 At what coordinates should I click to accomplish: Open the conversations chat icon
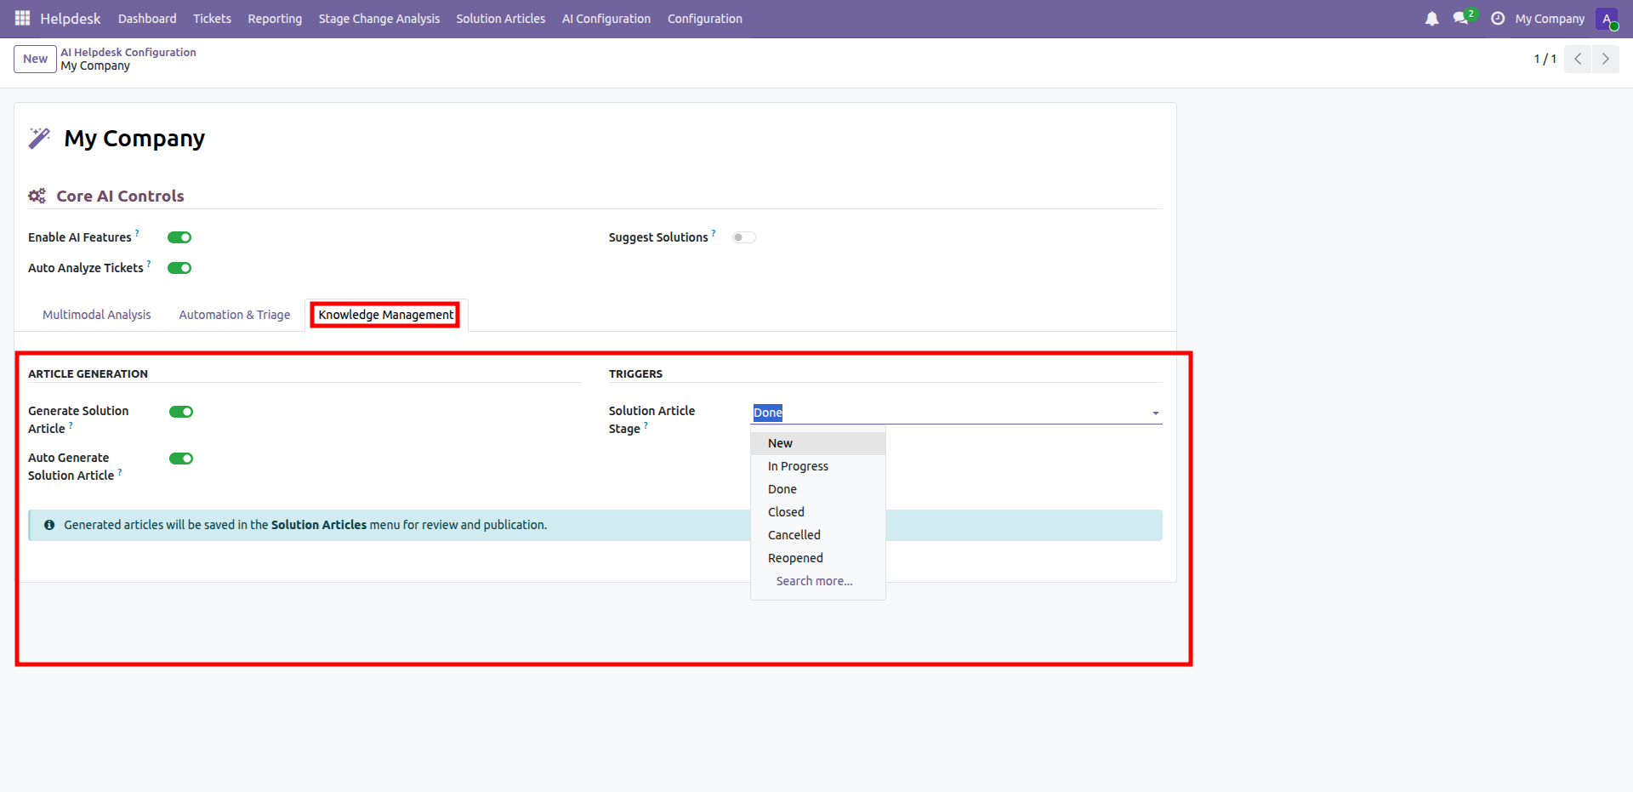click(x=1461, y=19)
